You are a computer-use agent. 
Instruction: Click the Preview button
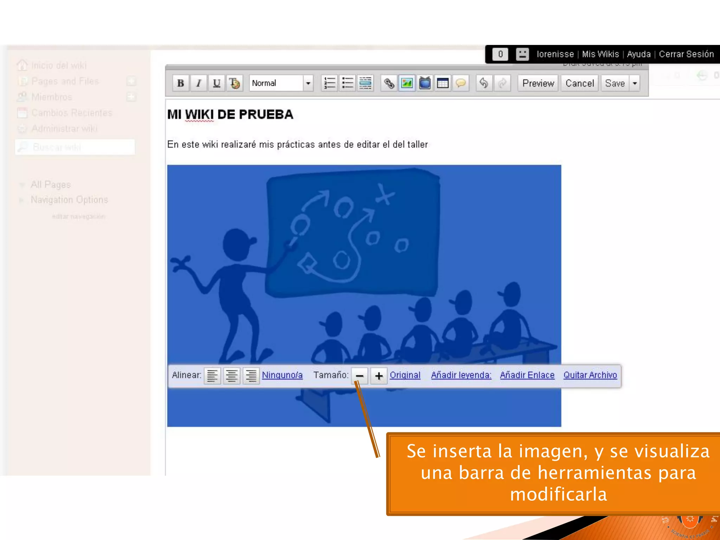point(538,83)
